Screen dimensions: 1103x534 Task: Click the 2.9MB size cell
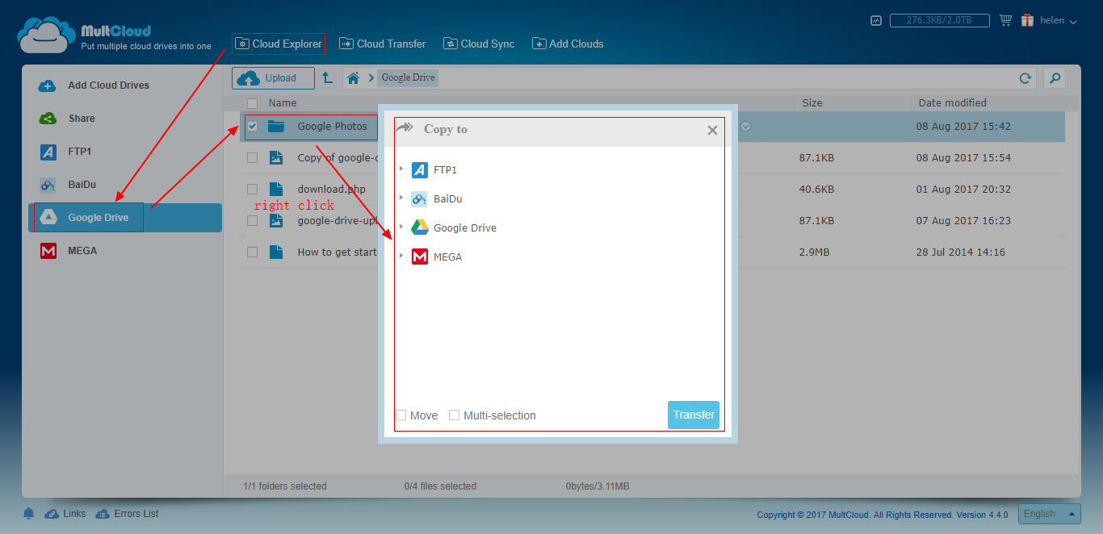(x=814, y=252)
